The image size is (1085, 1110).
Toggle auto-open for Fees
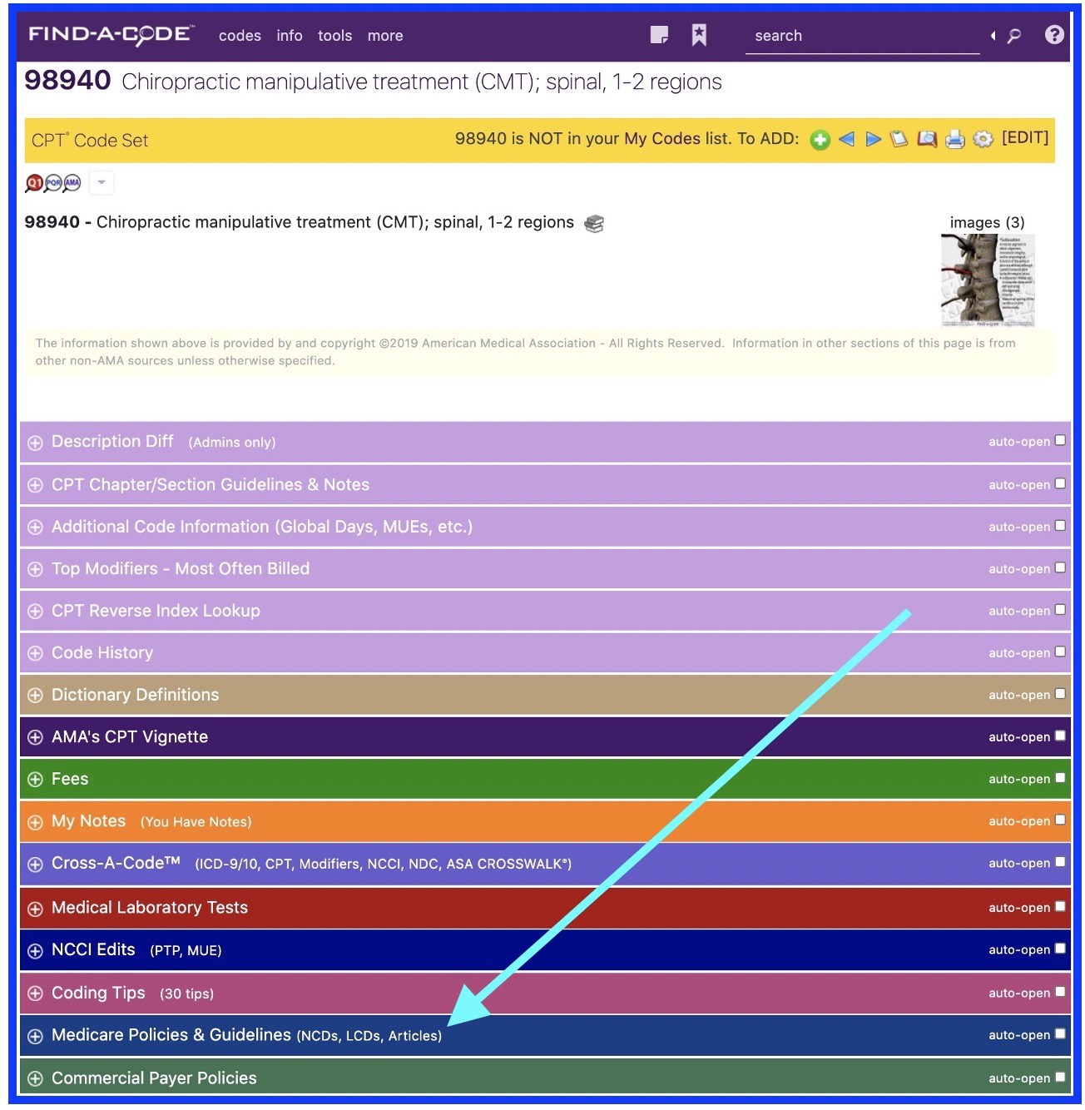tap(1060, 778)
